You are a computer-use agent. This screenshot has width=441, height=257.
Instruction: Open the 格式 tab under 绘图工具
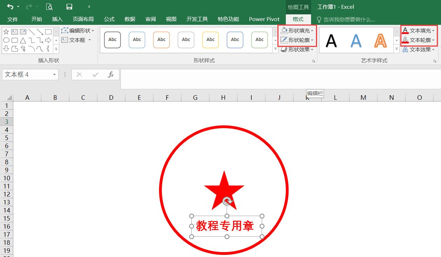point(298,19)
